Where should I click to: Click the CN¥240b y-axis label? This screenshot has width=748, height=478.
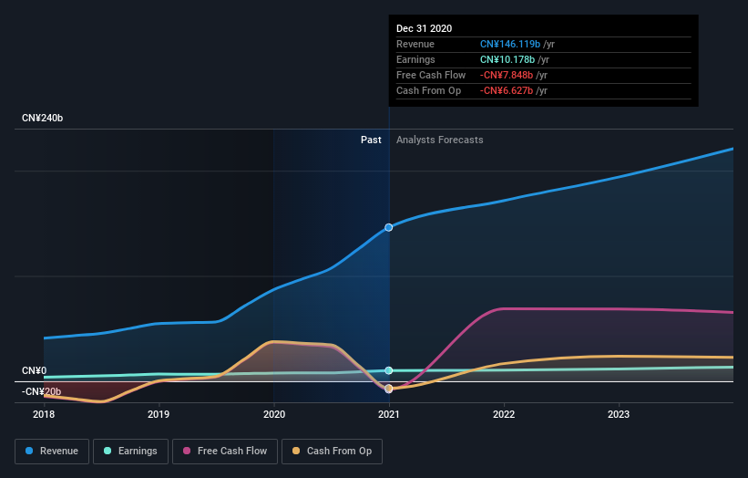(43, 118)
